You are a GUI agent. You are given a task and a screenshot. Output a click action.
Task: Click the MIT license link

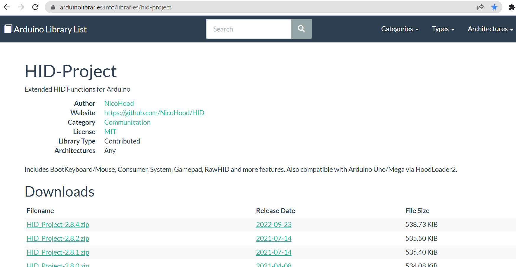(x=110, y=132)
